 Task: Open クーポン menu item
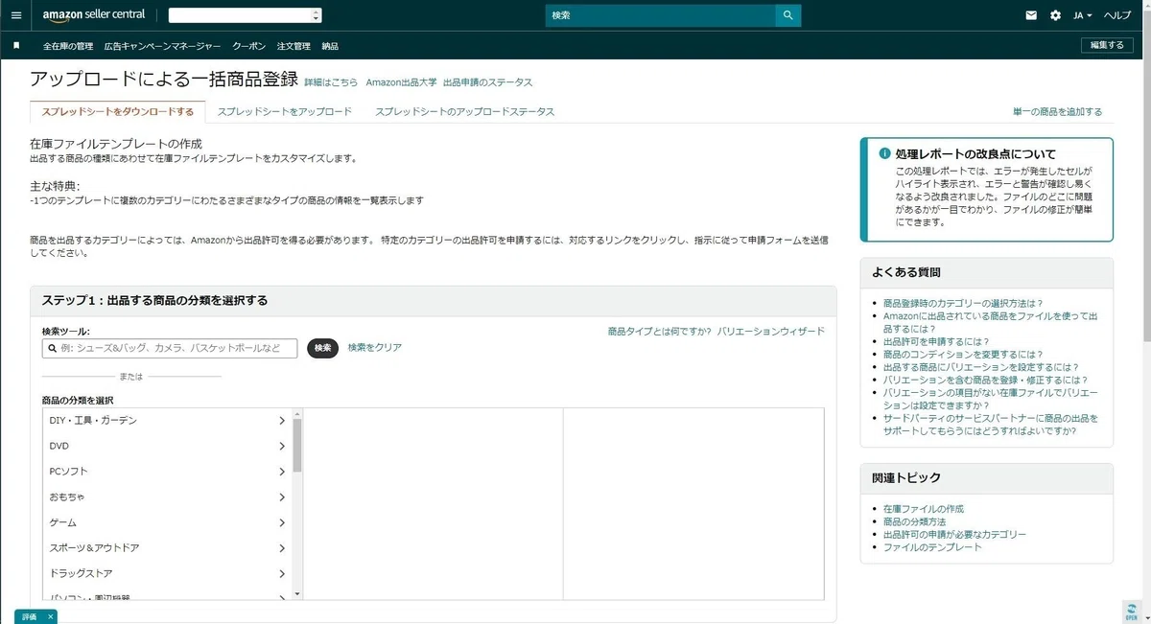click(249, 46)
